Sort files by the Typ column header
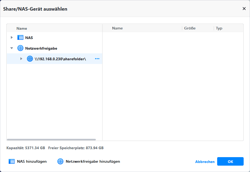The height and width of the screenshot is (172, 250). click(219, 28)
